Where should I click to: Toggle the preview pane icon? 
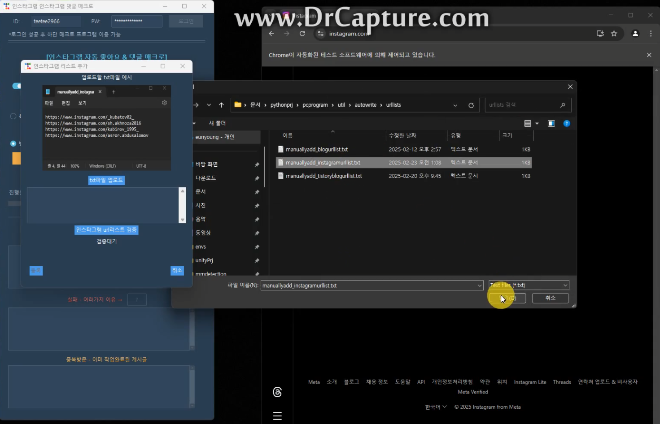tap(551, 123)
